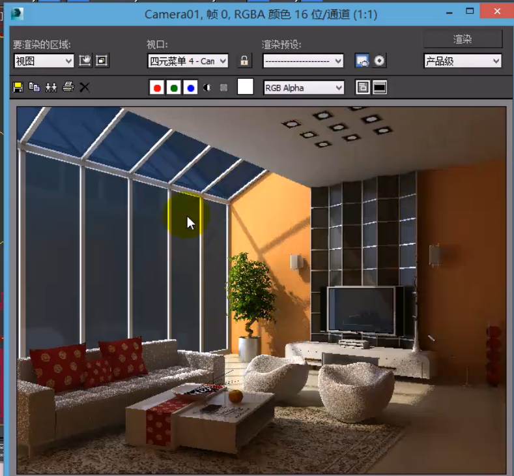Viewport: 514px width, 476px height.
Task: Open the viewport selection dropdown
Action: point(188,61)
